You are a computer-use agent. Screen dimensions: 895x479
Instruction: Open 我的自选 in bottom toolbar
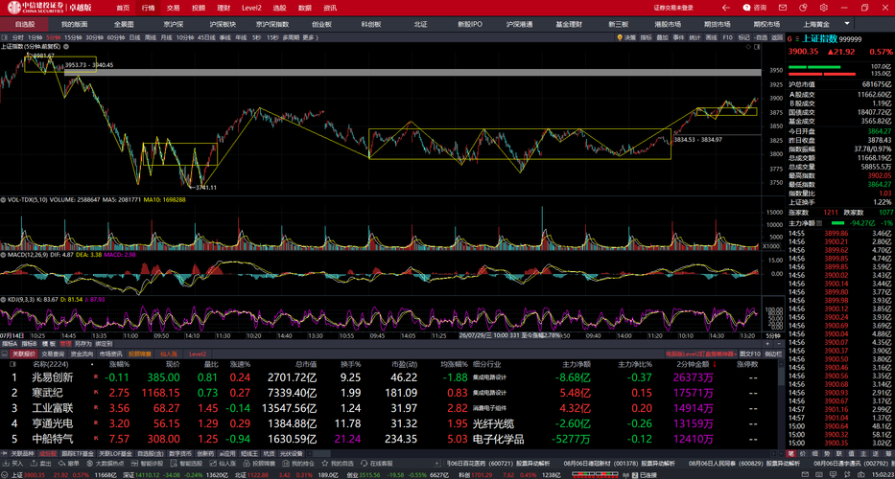pos(337,465)
